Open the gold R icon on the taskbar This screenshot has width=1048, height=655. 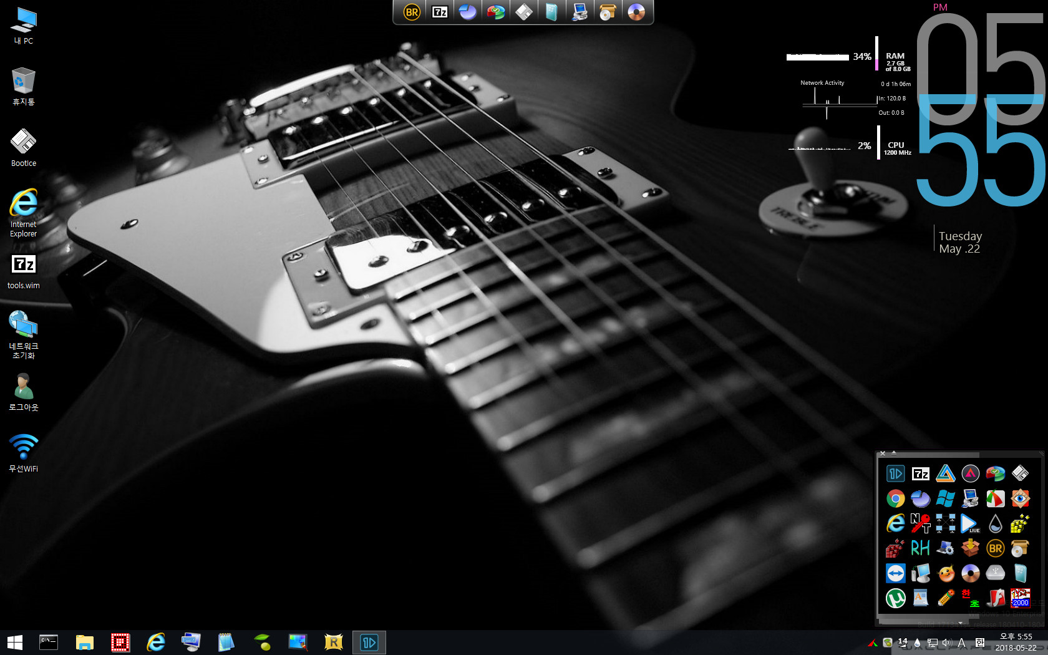click(x=334, y=643)
